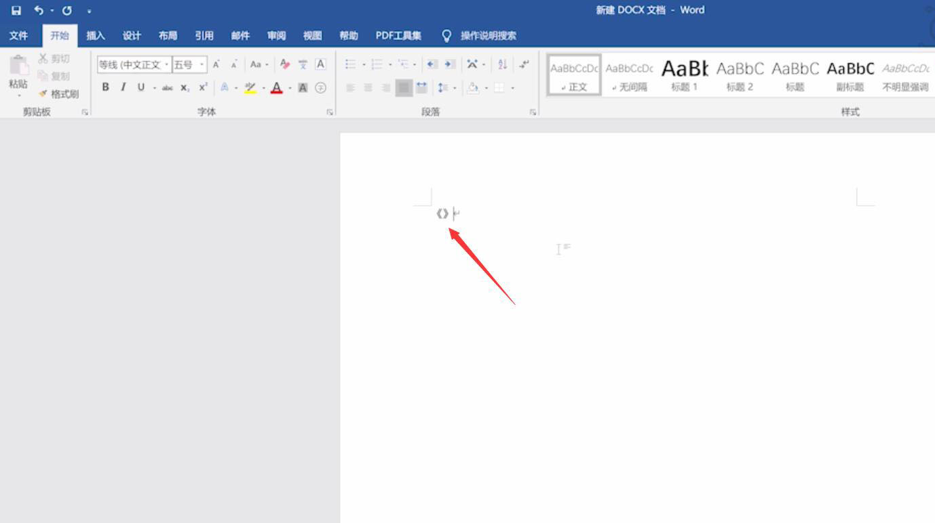
Task: Open the font name combo box
Action: pyautogui.click(x=134, y=65)
